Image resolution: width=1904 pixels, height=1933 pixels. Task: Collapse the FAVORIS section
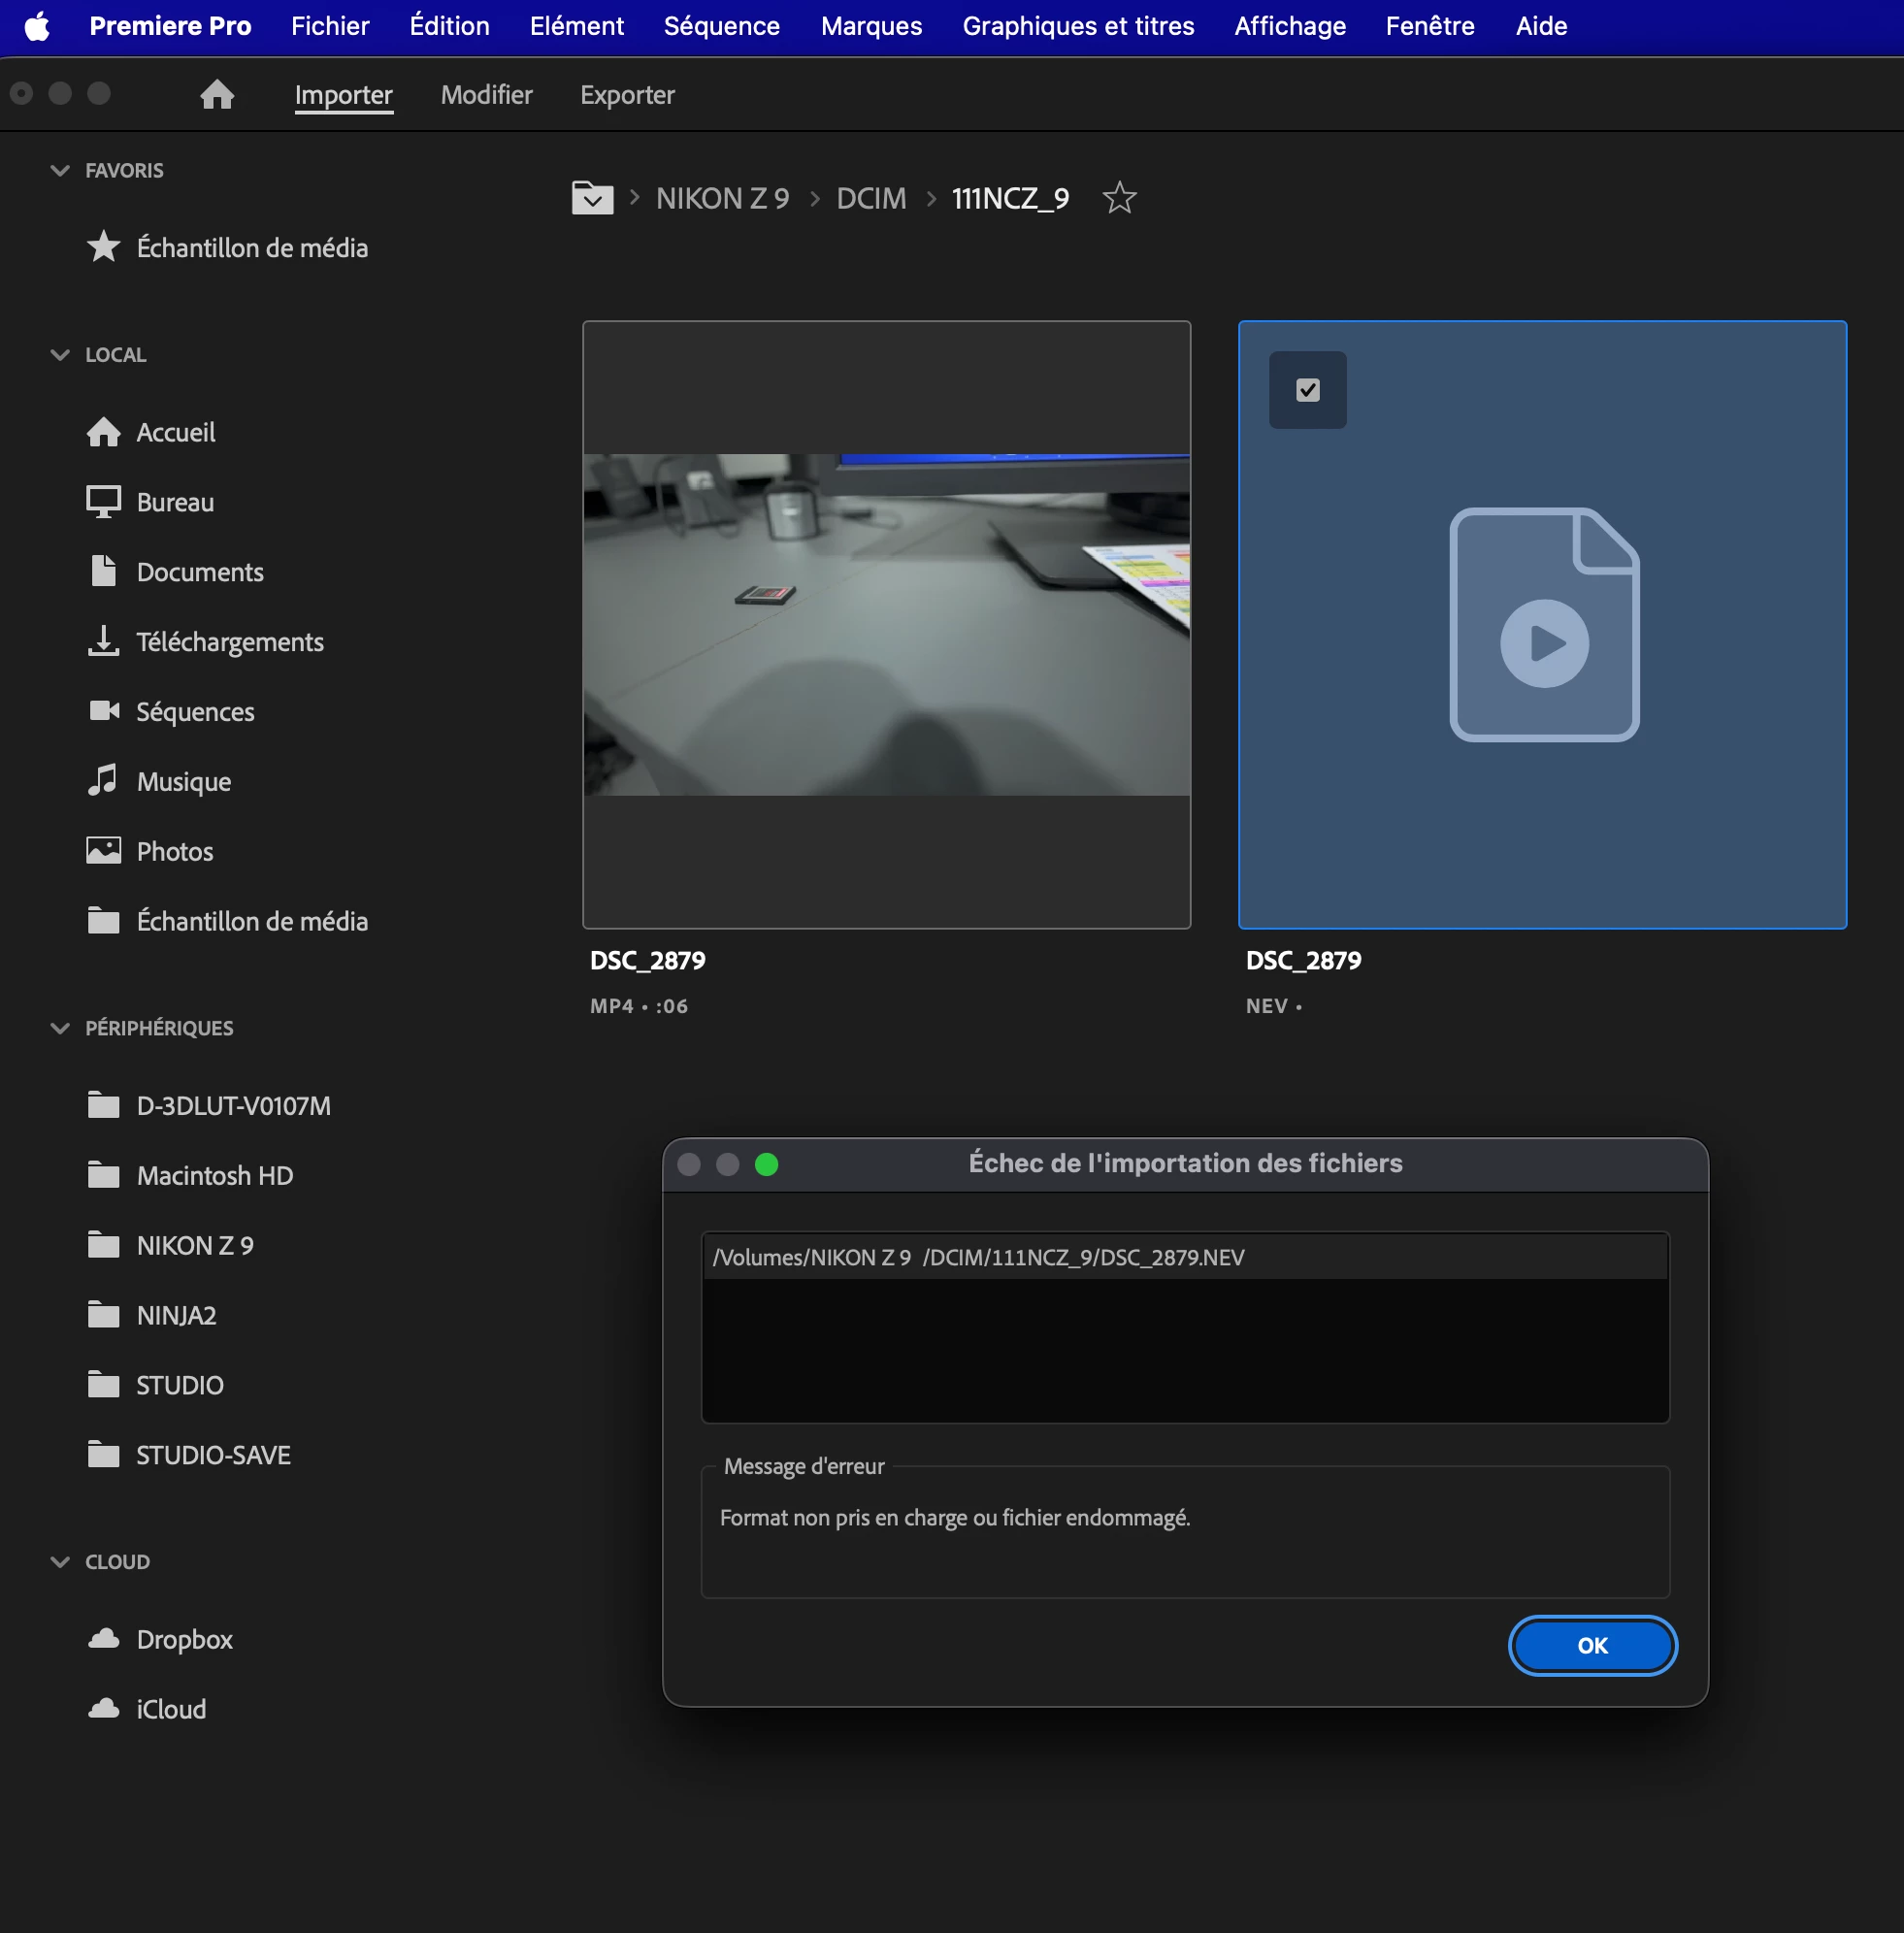tap(60, 170)
